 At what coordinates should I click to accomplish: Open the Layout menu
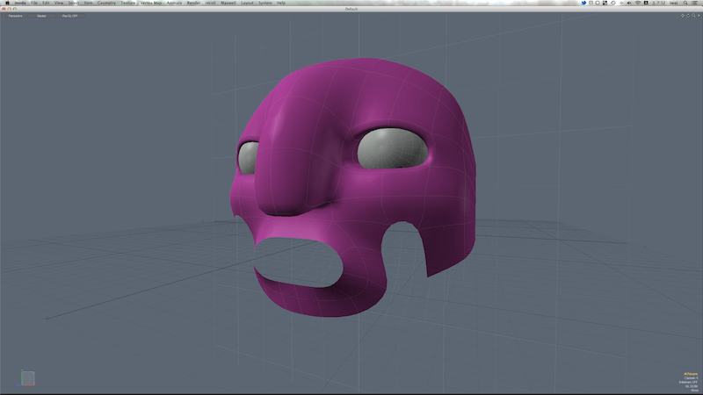coord(247,3)
